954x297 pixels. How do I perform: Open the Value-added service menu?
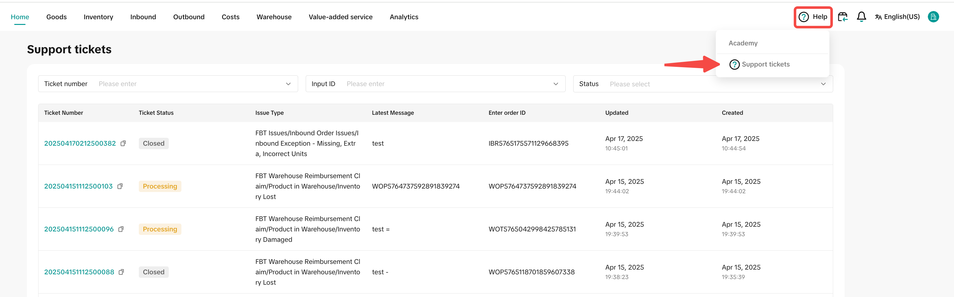[x=340, y=17]
